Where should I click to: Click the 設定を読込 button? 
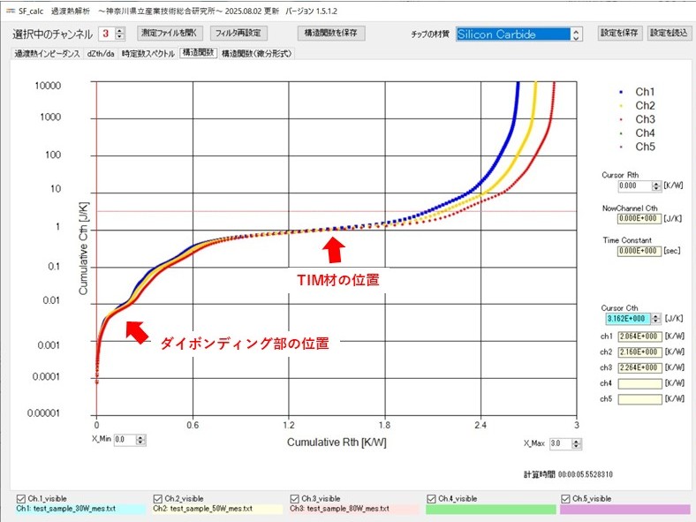669,33
